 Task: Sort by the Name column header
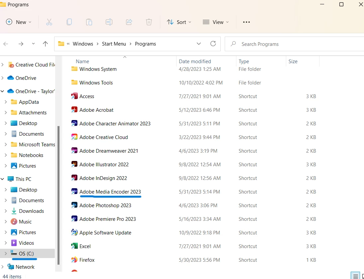82,61
